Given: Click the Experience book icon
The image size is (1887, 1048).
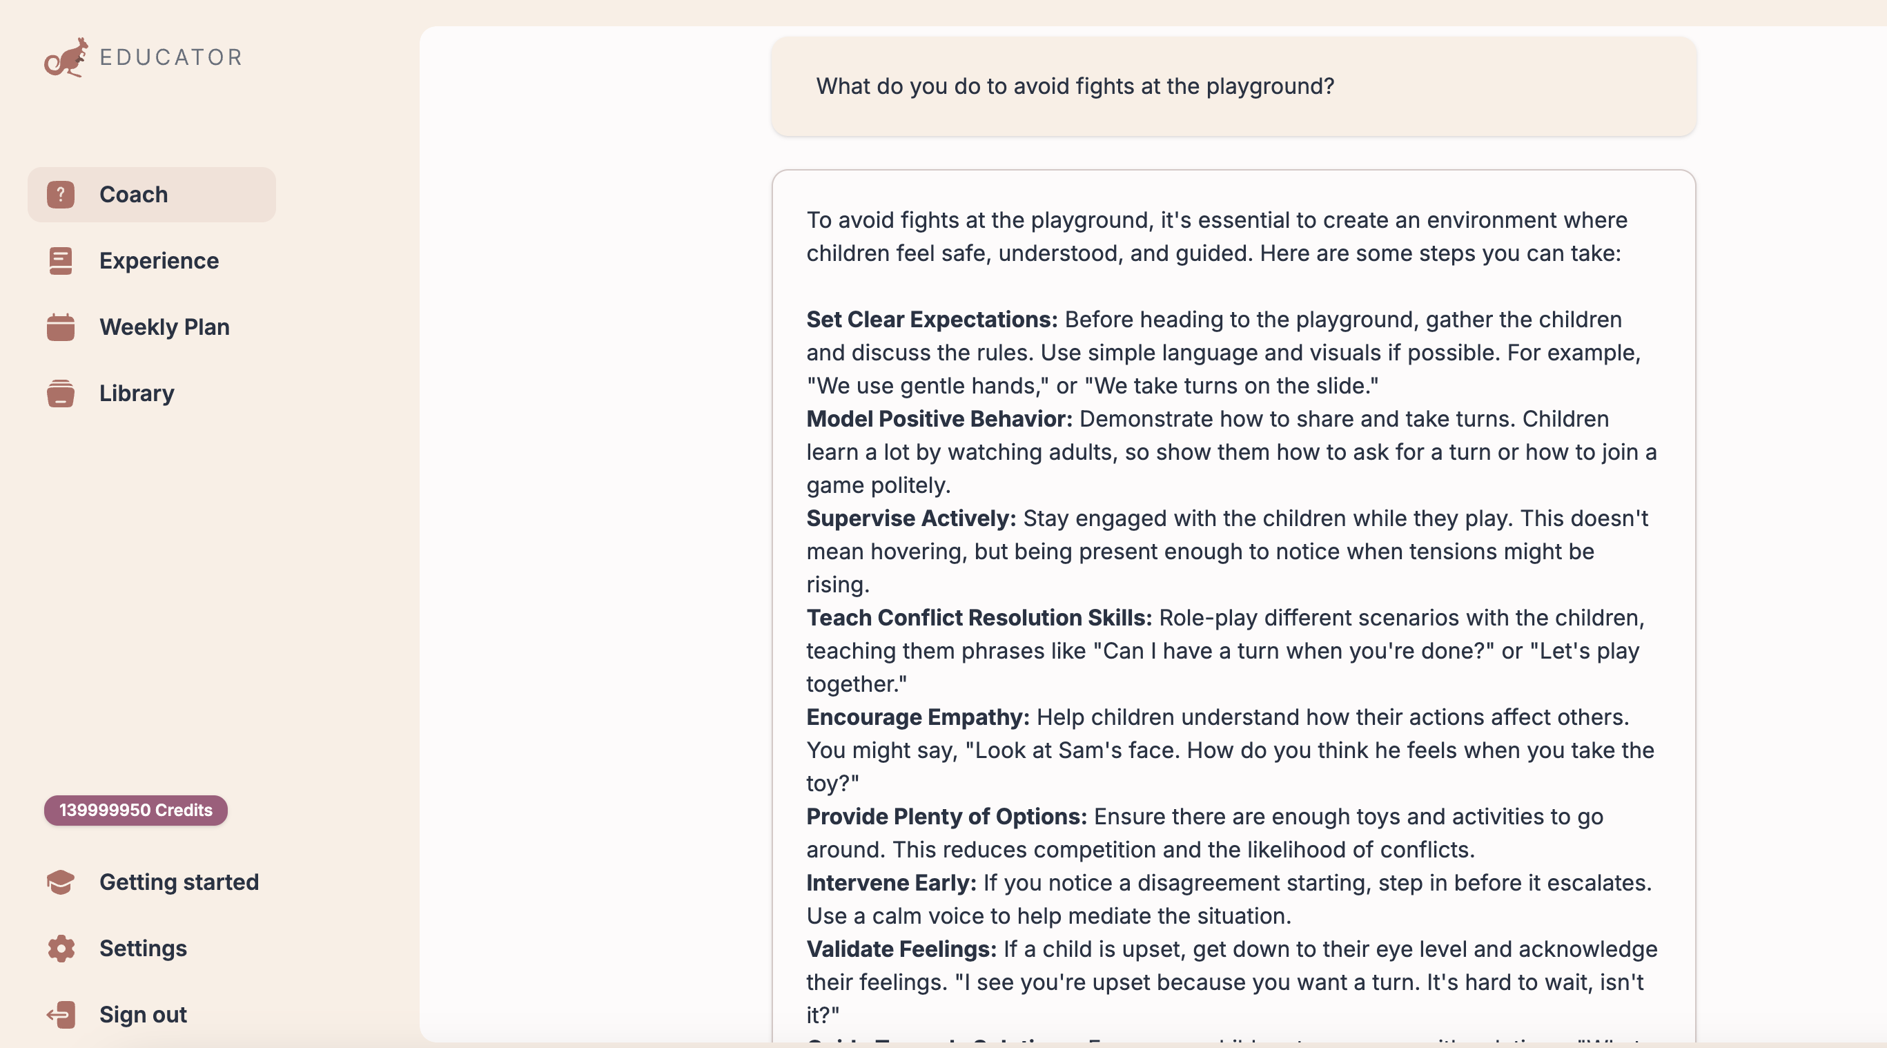Looking at the screenshot, I should [61, 261].
